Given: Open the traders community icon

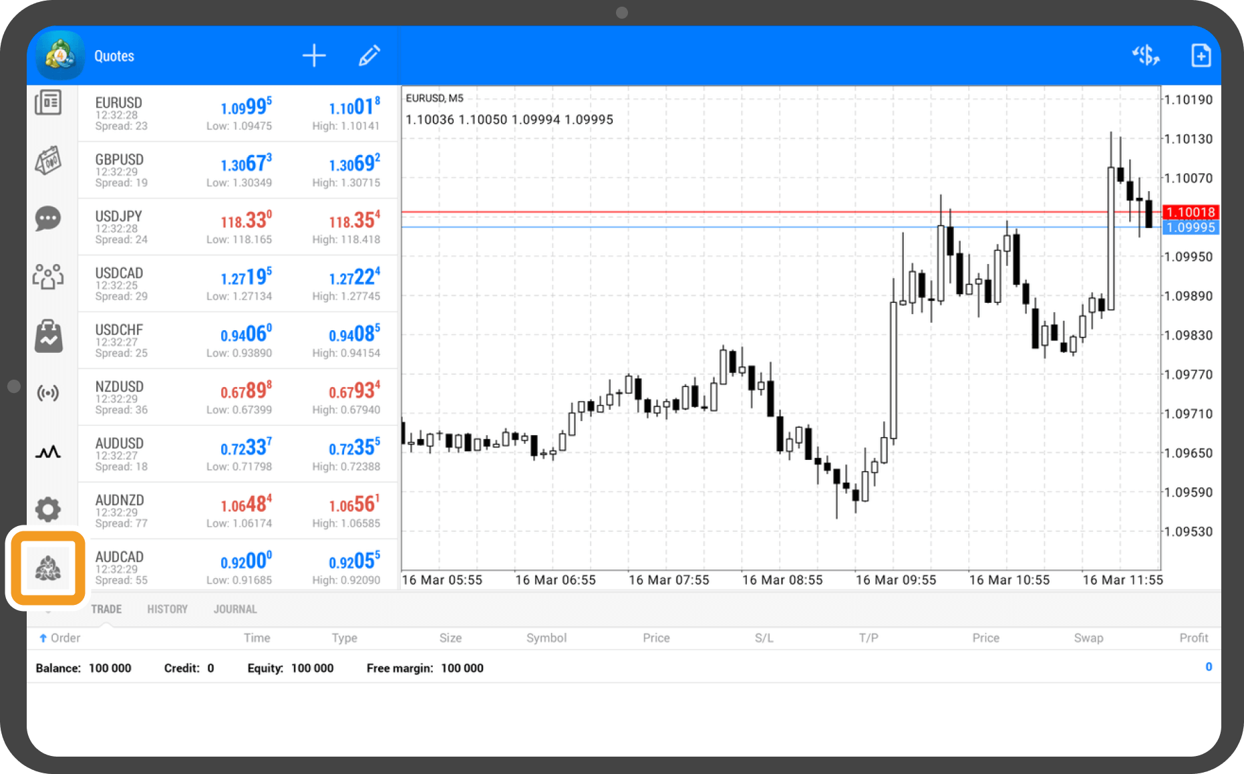Looking at the screenshot, I should point(48,276).
